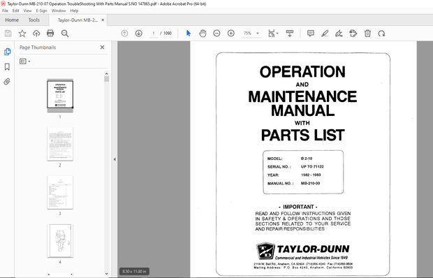
Task: Switch to the Tools tab
Action: click(x=34, y=20)
